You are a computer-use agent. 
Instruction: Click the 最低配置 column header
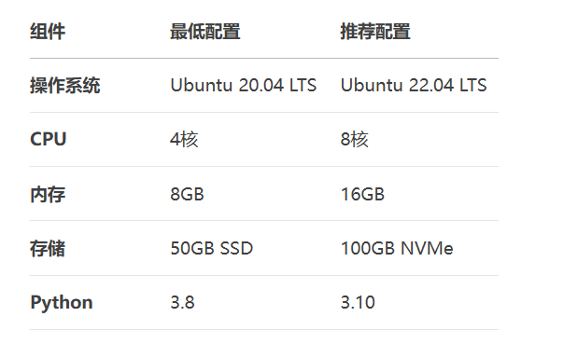pyautogui.click(x=204, y=32)
